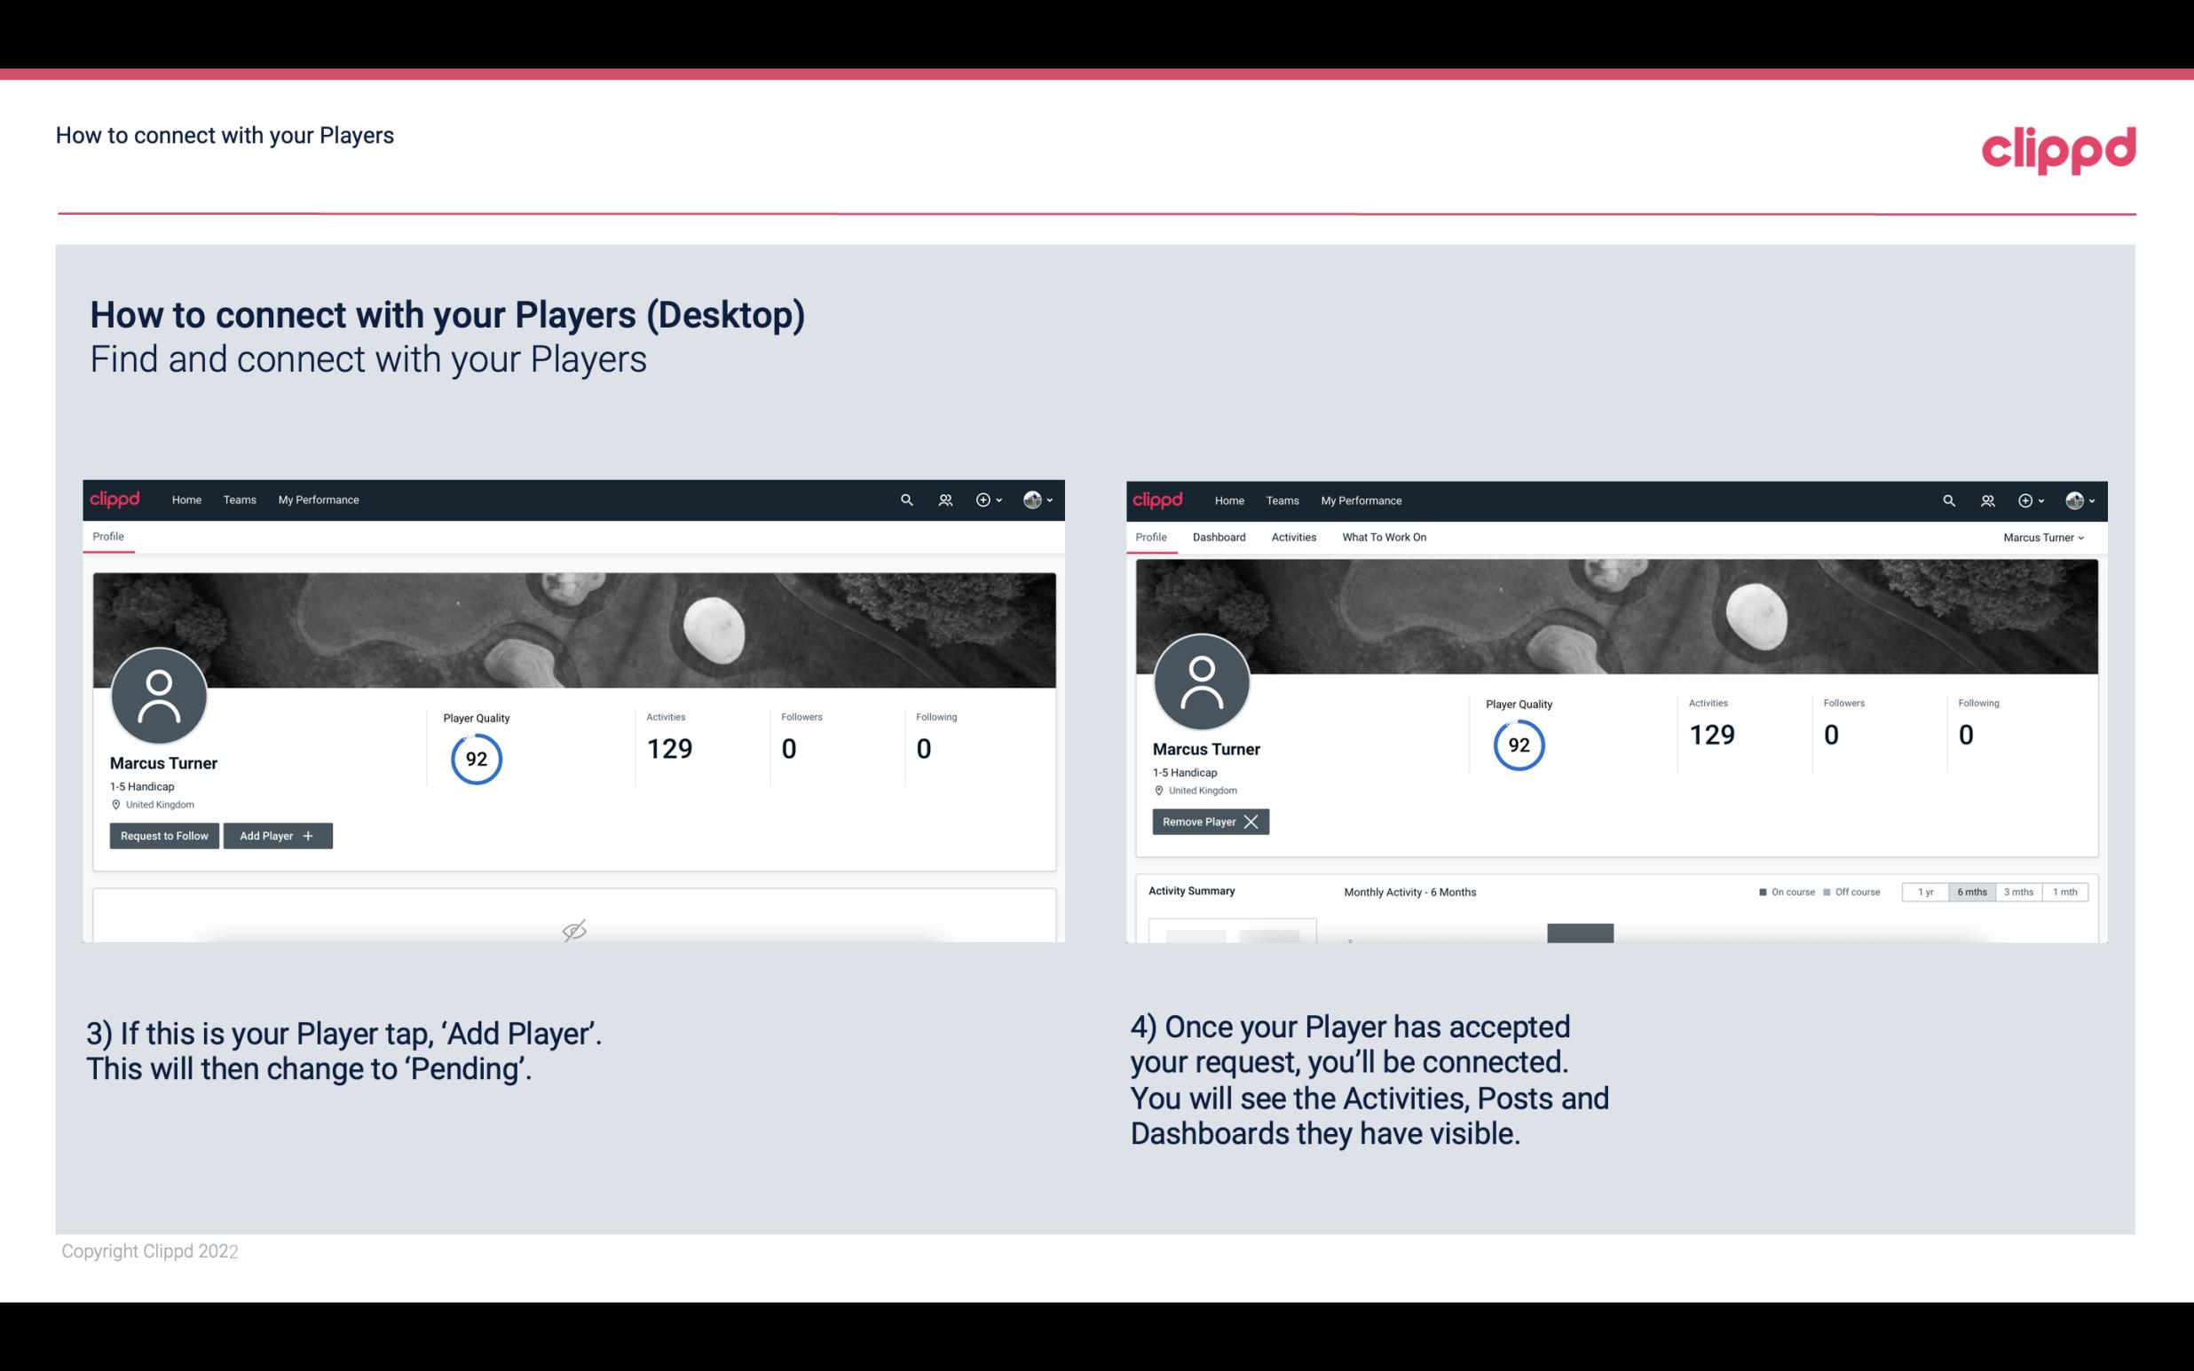Click the search icon in right panel navbar
Image resolution: width=2194 pixels, height=1371 pixels.
pyautogui.click(x=1947, y=500)
